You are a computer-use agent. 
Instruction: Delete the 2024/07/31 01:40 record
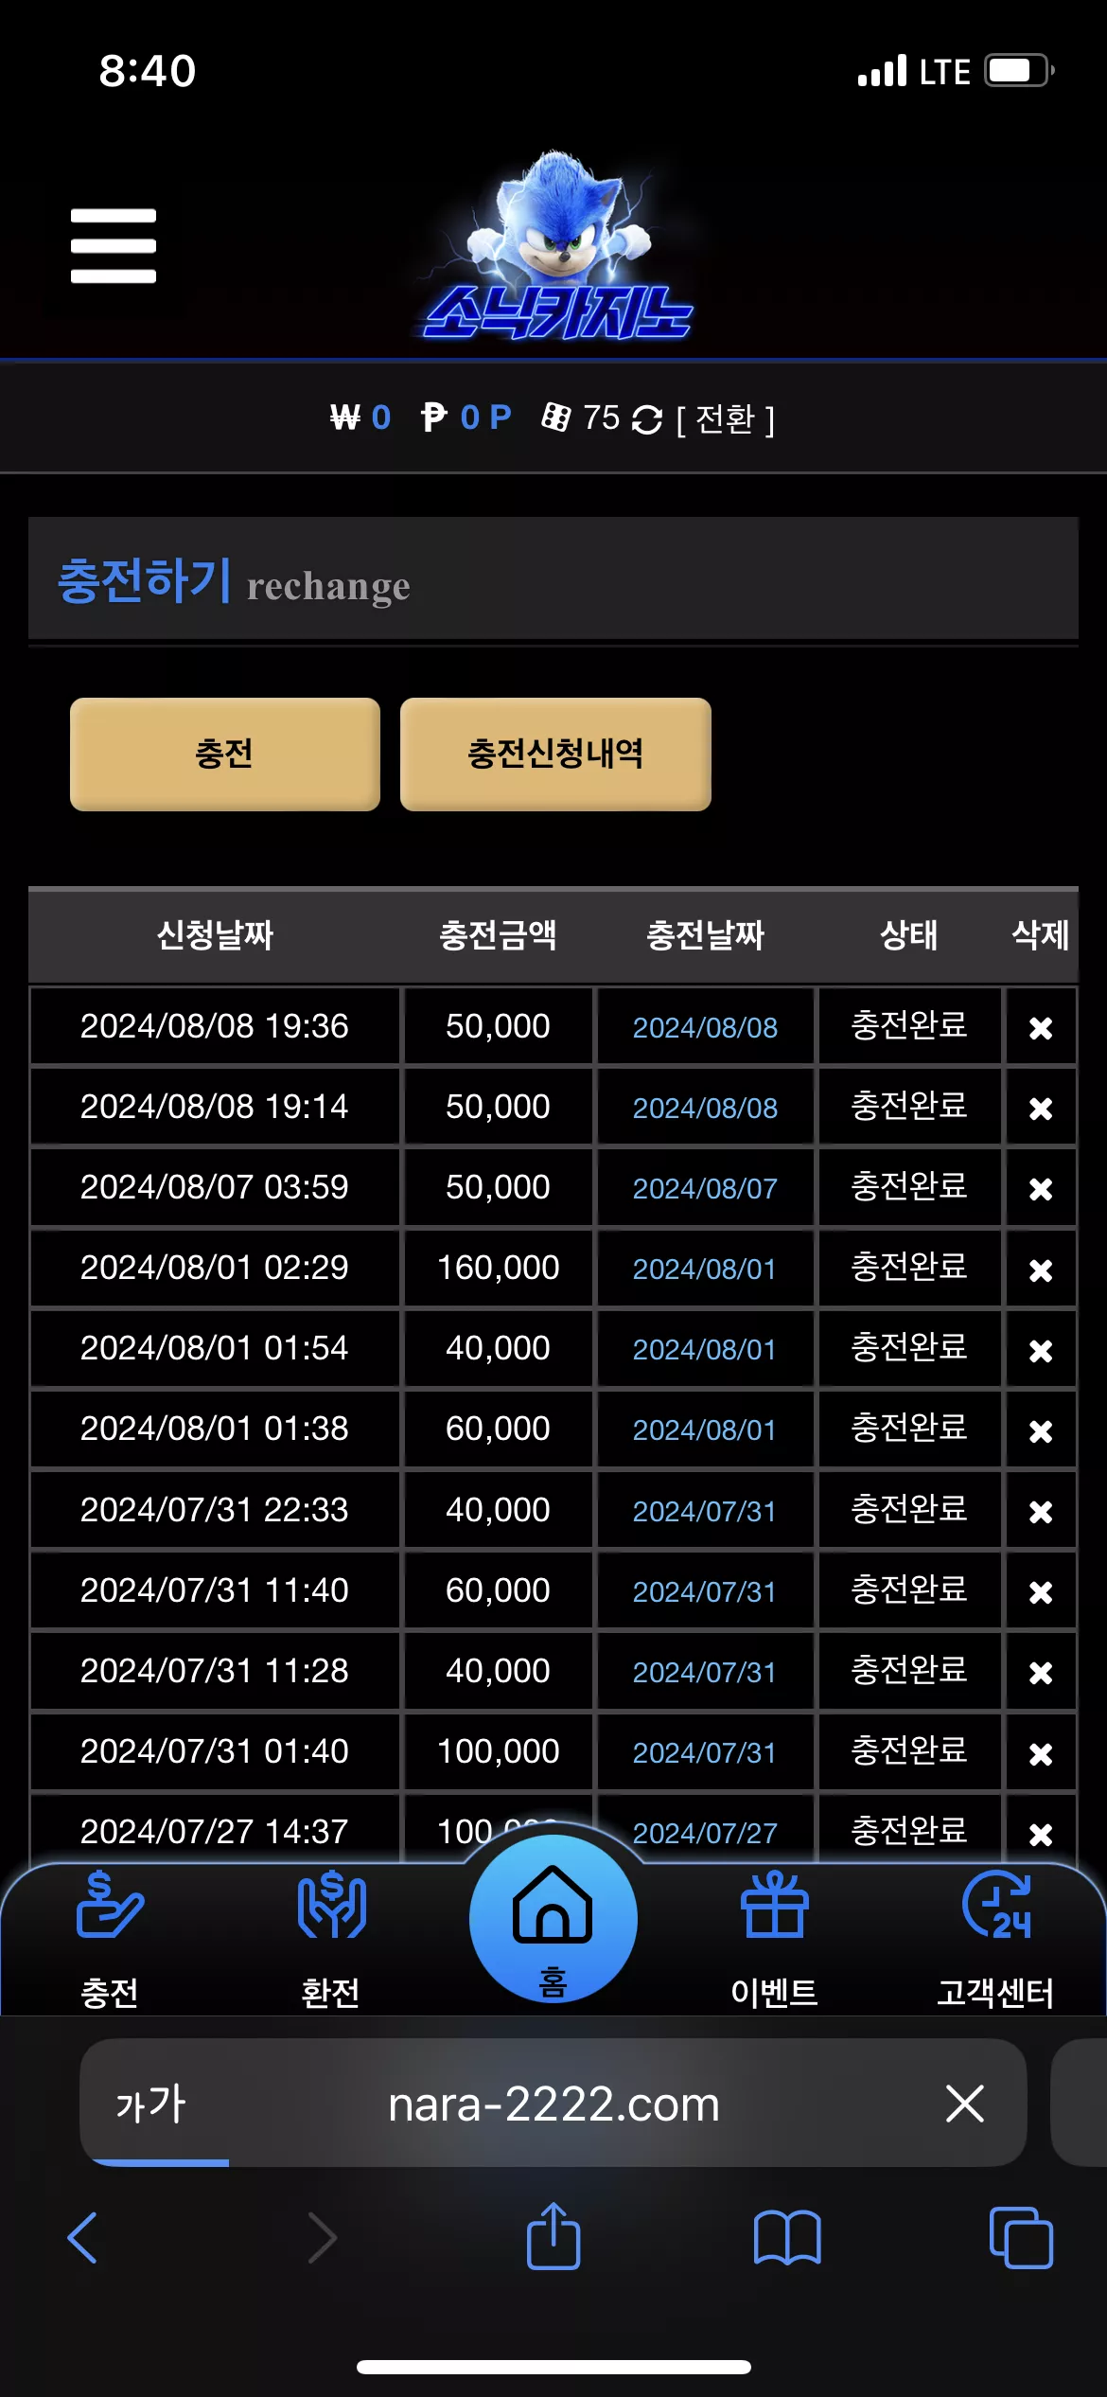coord(1041,1753)
